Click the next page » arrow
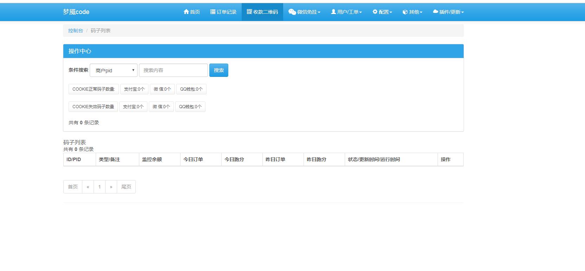Image resolution: width=585 pixels, height=271 pixels. pyautogui.click(x=111, y=187)
